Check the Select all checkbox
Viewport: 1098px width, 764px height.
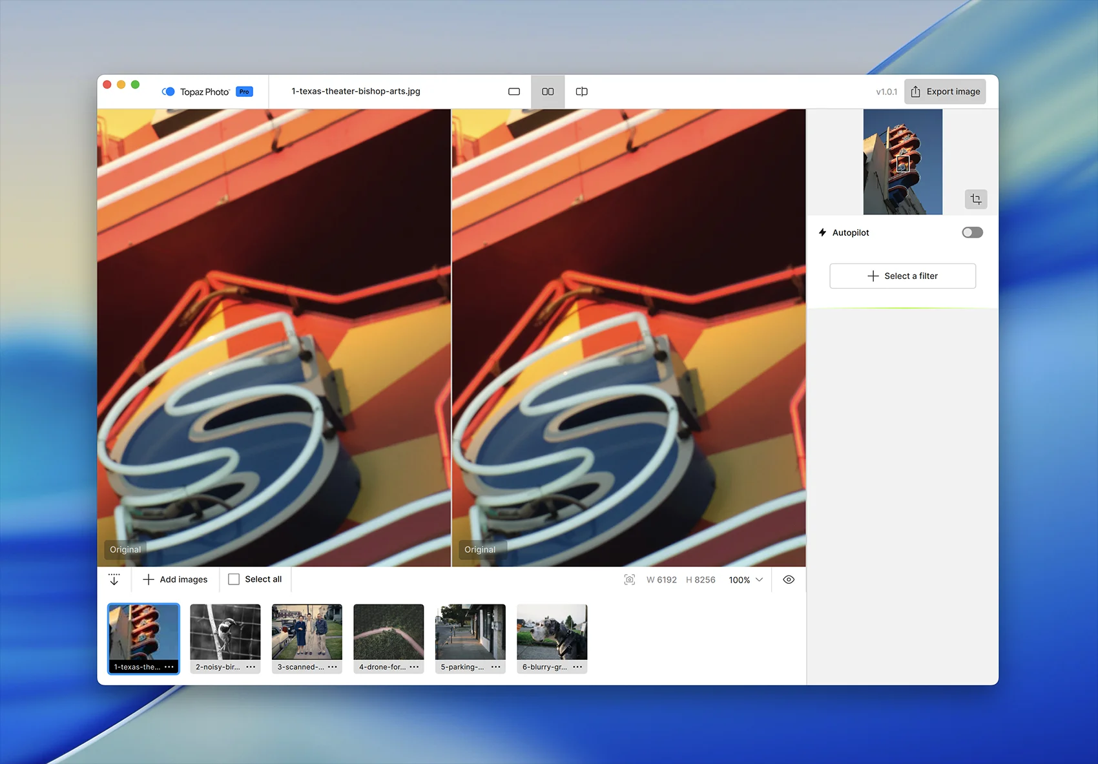234,579
